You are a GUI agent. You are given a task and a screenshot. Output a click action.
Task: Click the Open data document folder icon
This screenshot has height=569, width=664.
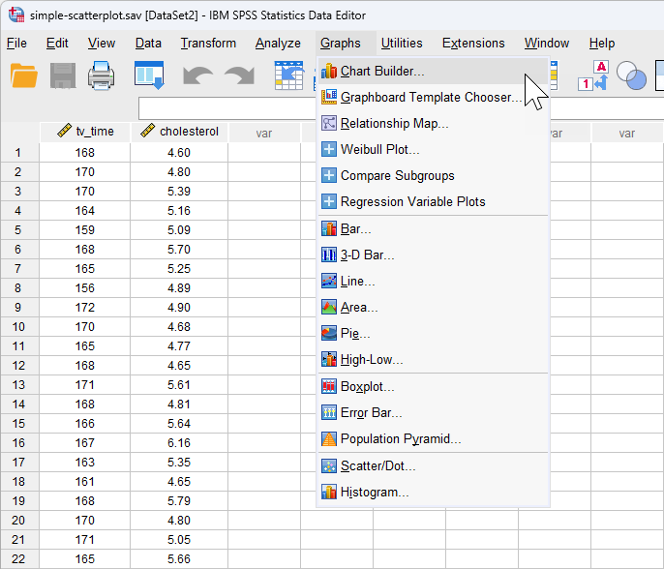coord(23,75)
